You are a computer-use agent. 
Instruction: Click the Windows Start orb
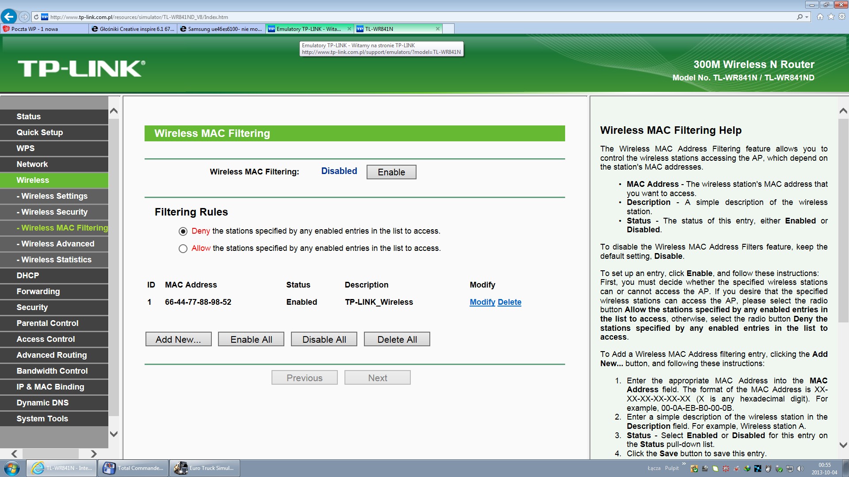point(12,468)
